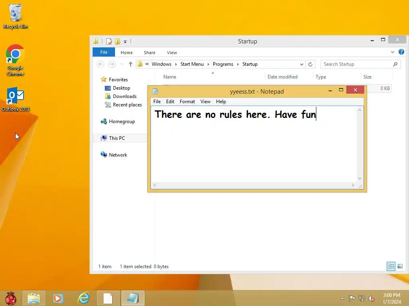Switch to Large icons view toggle
The image size is (409, 306).
[x=399, y=266]
